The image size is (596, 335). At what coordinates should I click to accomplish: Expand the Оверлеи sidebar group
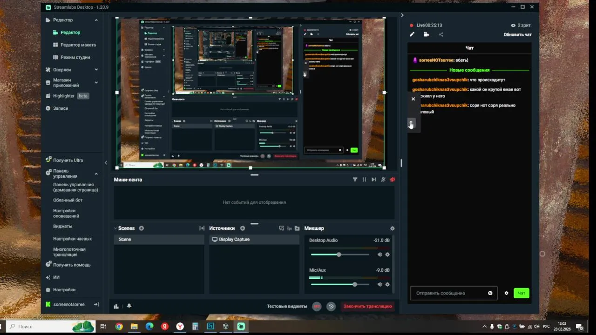(96, 70)
